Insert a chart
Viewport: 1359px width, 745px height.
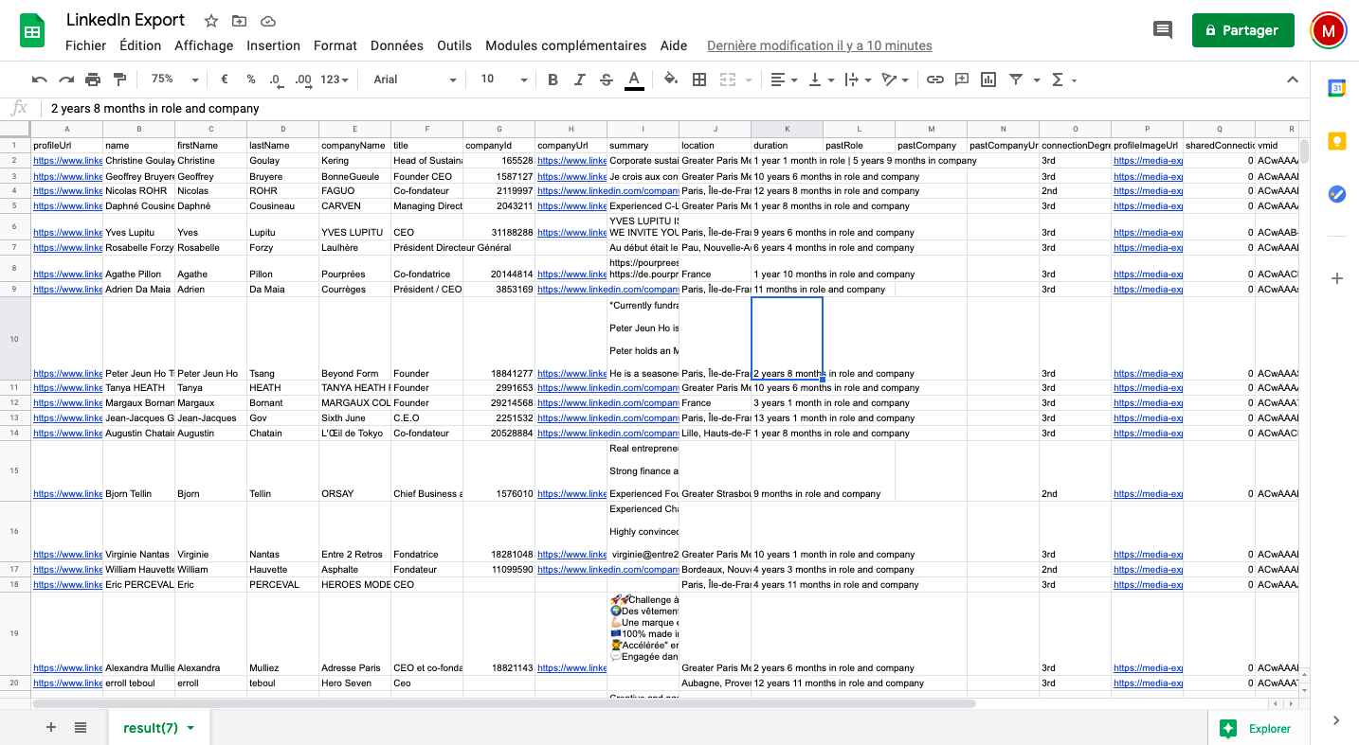click(x=988, y=80)
